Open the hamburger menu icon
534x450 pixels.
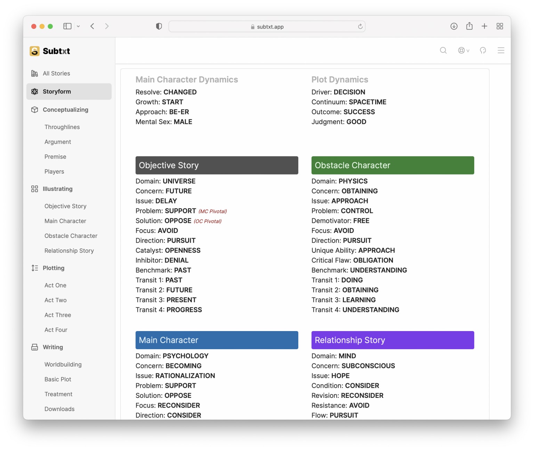pos(501,50)
